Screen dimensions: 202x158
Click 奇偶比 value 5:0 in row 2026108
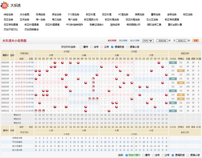click(181, 95)
